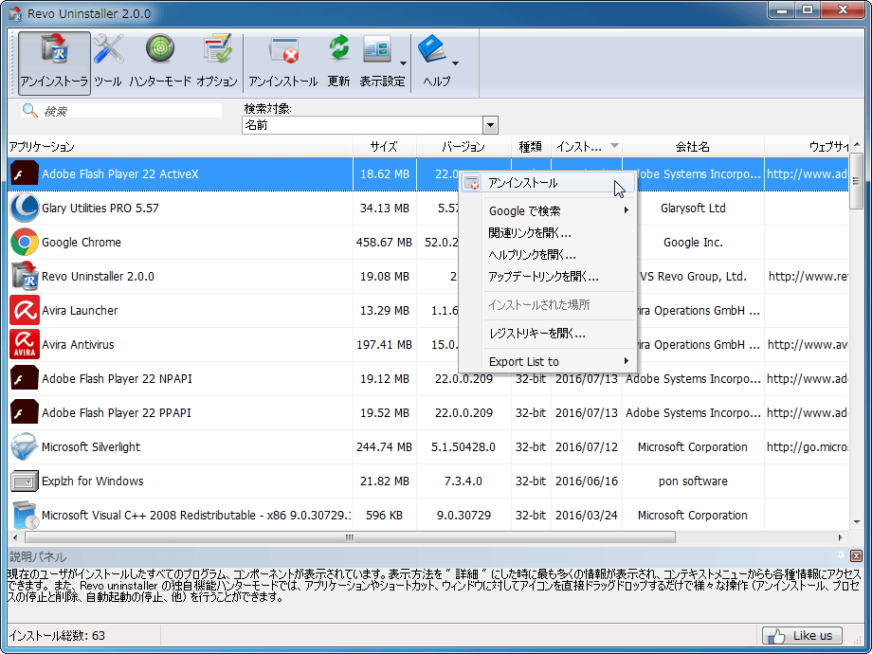Click the 5.1.50428.0 version cell
Viewport: 872px width, 654px height.
pos(463,447)
